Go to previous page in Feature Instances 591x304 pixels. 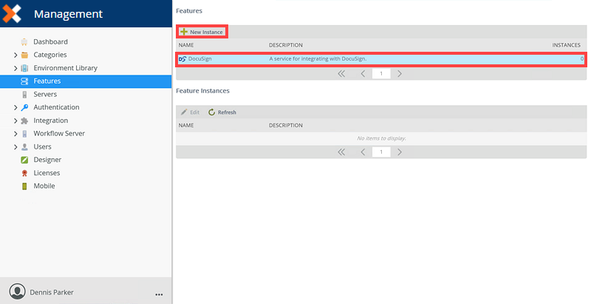pos(363,152)
